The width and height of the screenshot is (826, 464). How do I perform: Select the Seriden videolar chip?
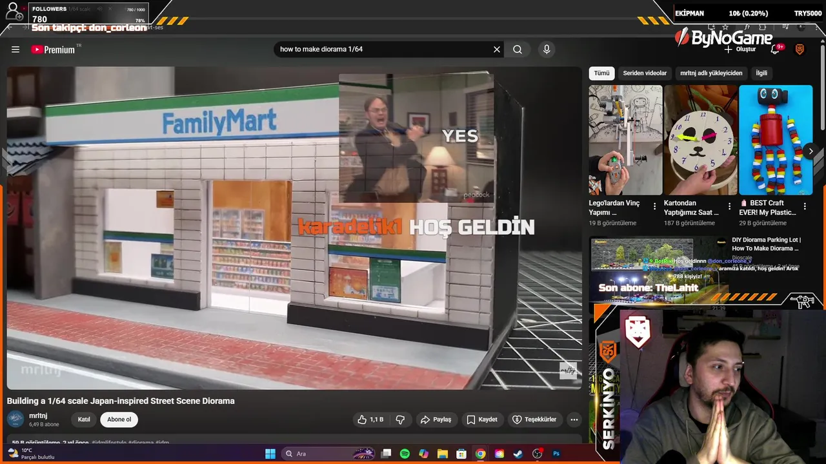coord(645,73)
